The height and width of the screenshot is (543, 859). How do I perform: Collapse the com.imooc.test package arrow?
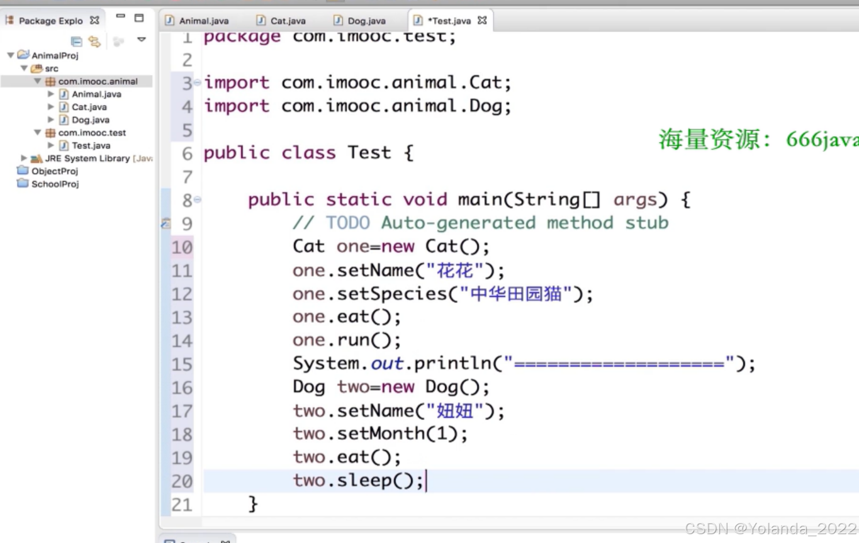(37, 133)
